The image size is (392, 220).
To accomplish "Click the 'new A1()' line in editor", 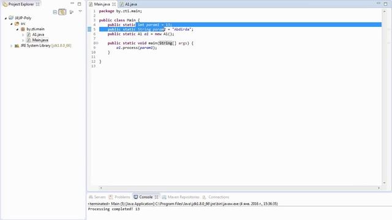I will click(x=141, y=34).
